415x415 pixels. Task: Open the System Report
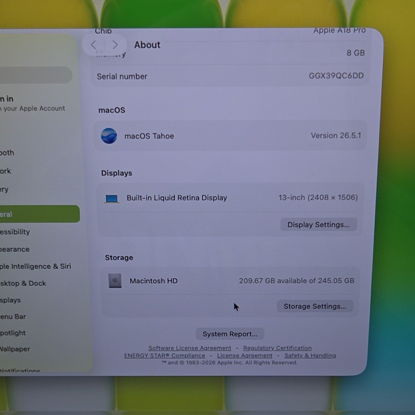[x=230, y=334]
